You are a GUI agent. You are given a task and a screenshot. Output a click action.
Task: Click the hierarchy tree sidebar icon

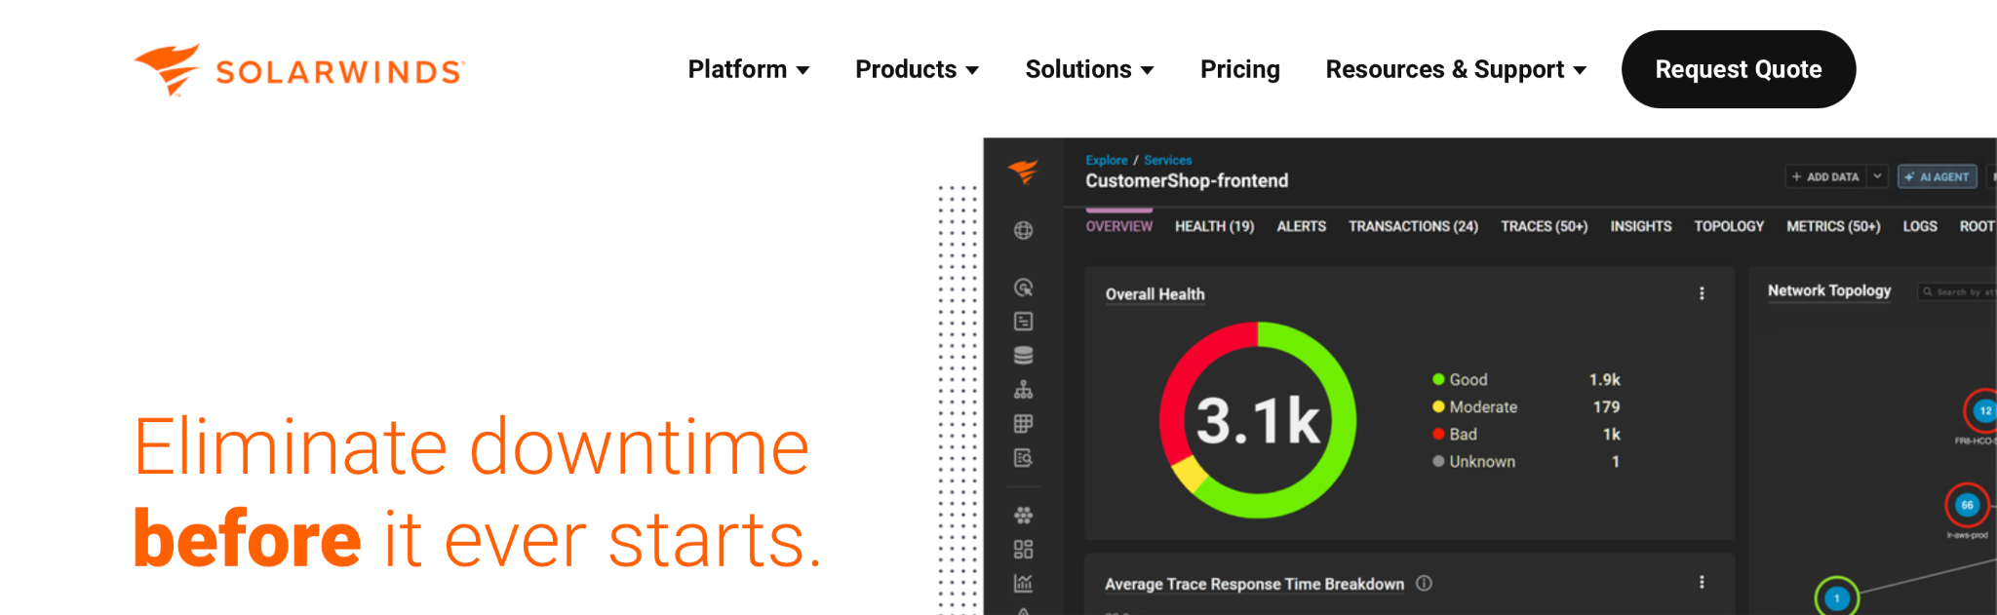pos(1023,390)
